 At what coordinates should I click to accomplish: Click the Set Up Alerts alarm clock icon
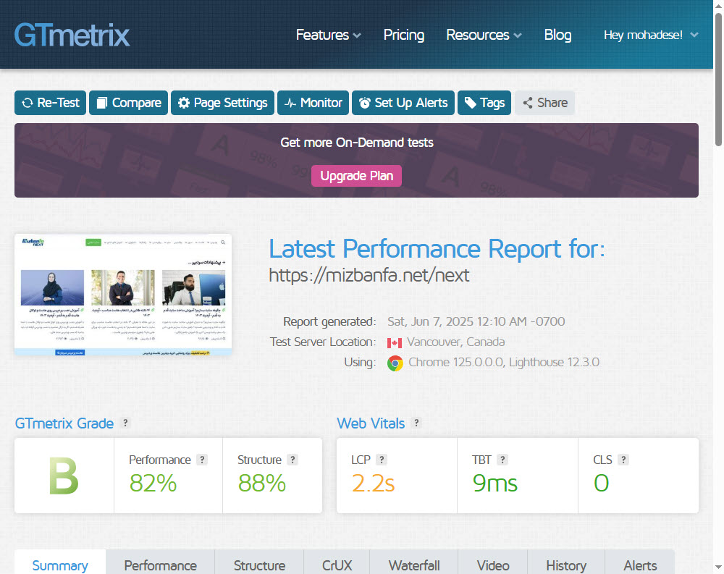click(x=365, y=103)
